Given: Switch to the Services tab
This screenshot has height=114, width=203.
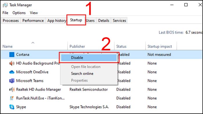Looking at the screenshot, I should (x=119, y=21).
